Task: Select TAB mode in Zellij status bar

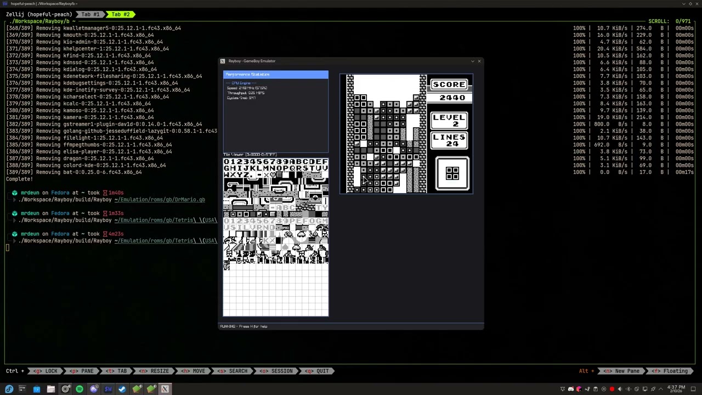Action: point(117,371)
